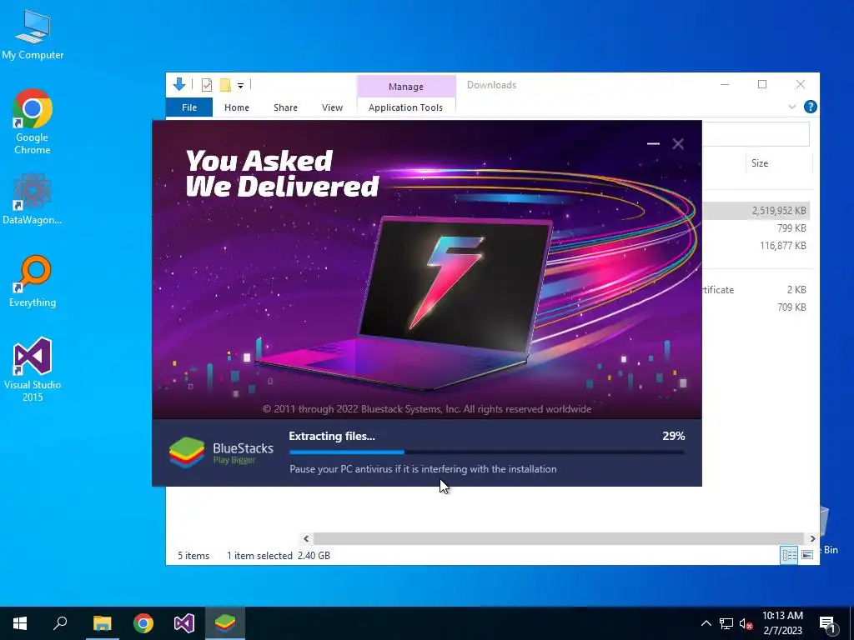This screenshot has height=640, width=854.
Task: Select BlueStacks installer taskbar icon
Action: [225, 623]
